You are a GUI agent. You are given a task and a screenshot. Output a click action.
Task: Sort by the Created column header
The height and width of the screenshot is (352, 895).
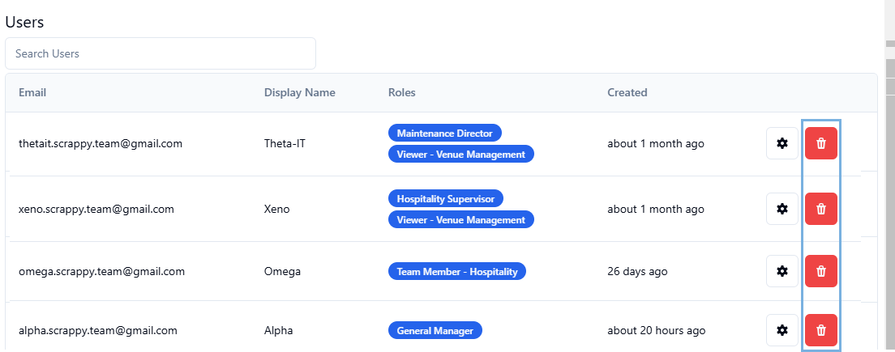tap(627, 92)
